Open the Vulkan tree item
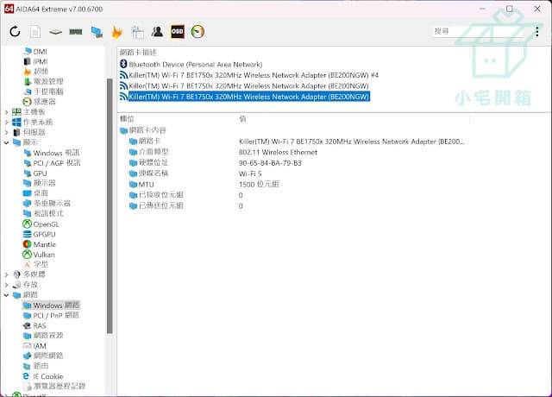This screenshot has height=397, width=552. pos(39,255)
